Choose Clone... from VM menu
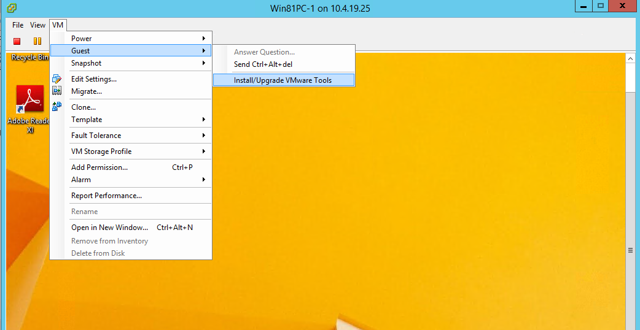640x330 pixels. pyautogui.click(x=131, y=107)
